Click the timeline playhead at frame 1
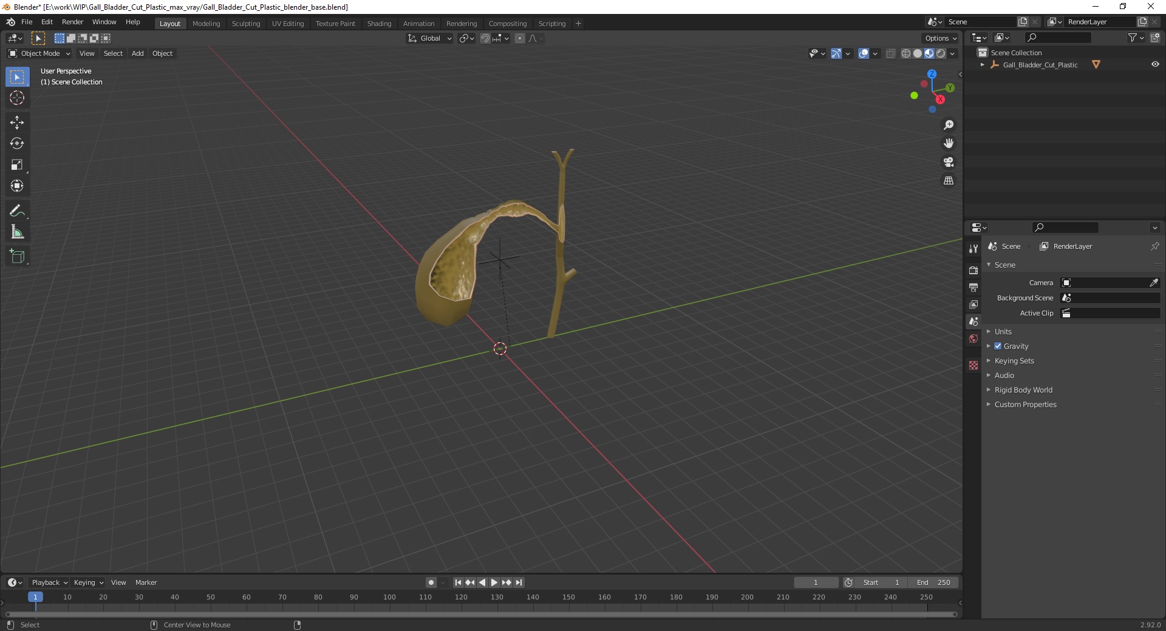Image resolution: width=1166 pixels, height=631 pixels. pos(35,597)
